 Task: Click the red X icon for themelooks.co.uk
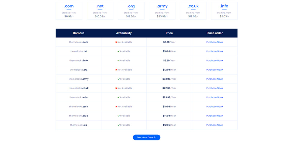(x=116, y=88)
